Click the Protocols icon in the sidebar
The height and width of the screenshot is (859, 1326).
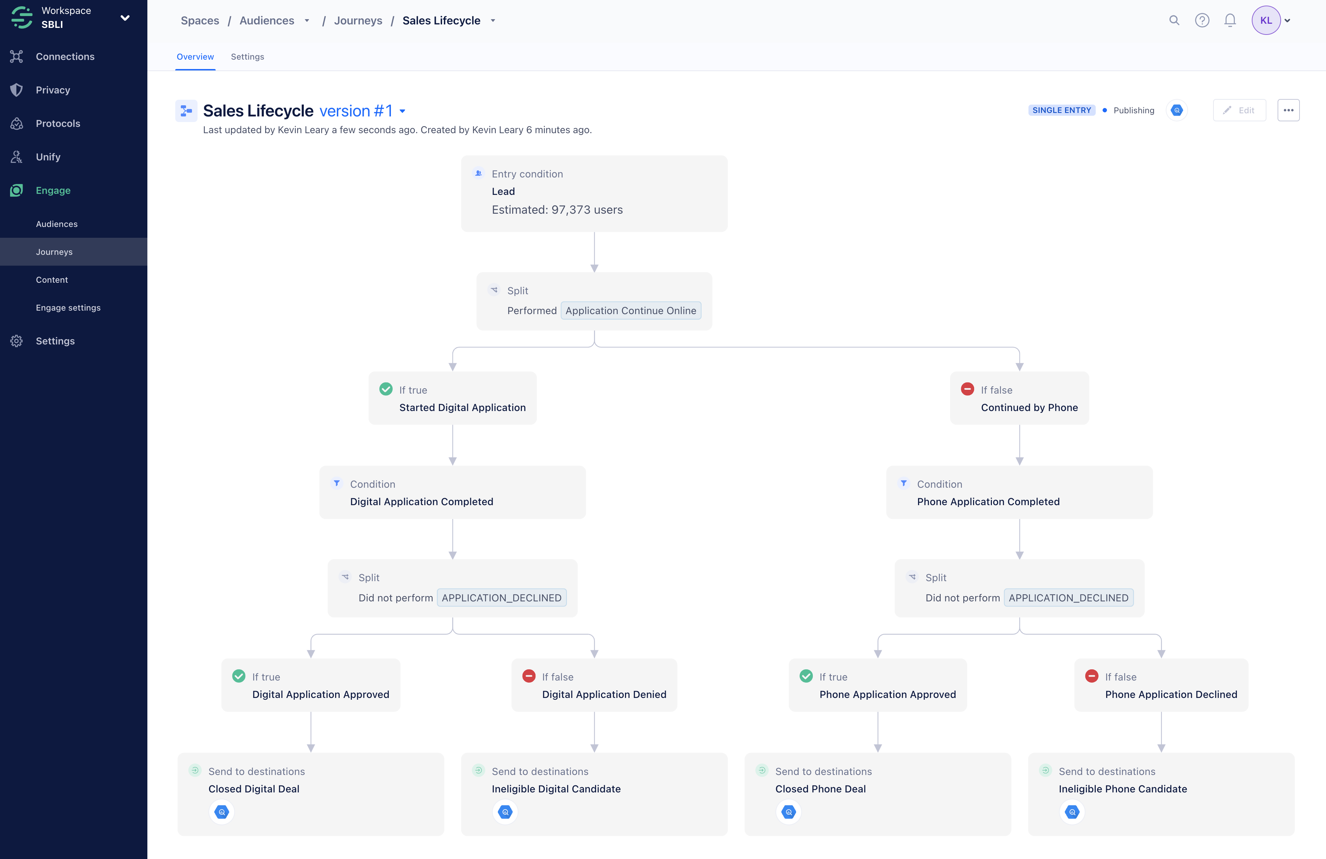pyautogui.click(x=16, y=123)
